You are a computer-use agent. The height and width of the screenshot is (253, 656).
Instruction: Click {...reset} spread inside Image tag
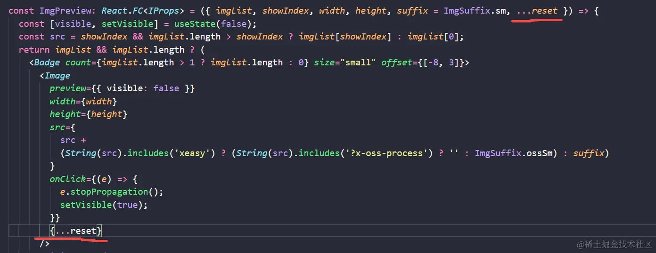(75, 231)
